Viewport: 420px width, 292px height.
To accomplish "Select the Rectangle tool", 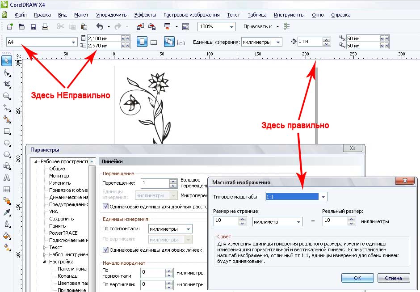I will pos(7,131).
